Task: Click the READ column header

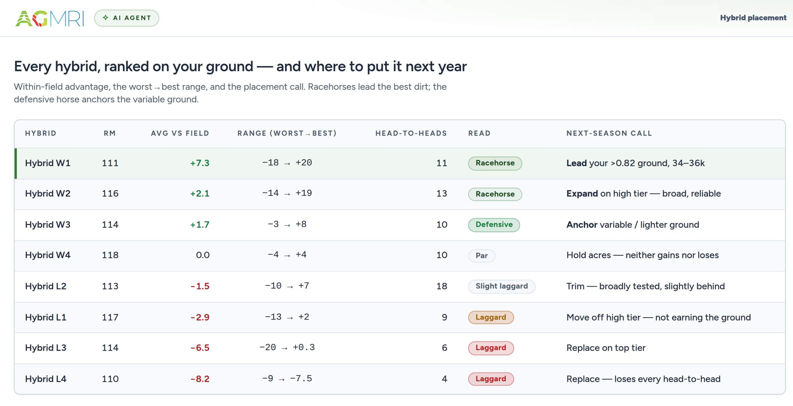Action: pos(479,133)
